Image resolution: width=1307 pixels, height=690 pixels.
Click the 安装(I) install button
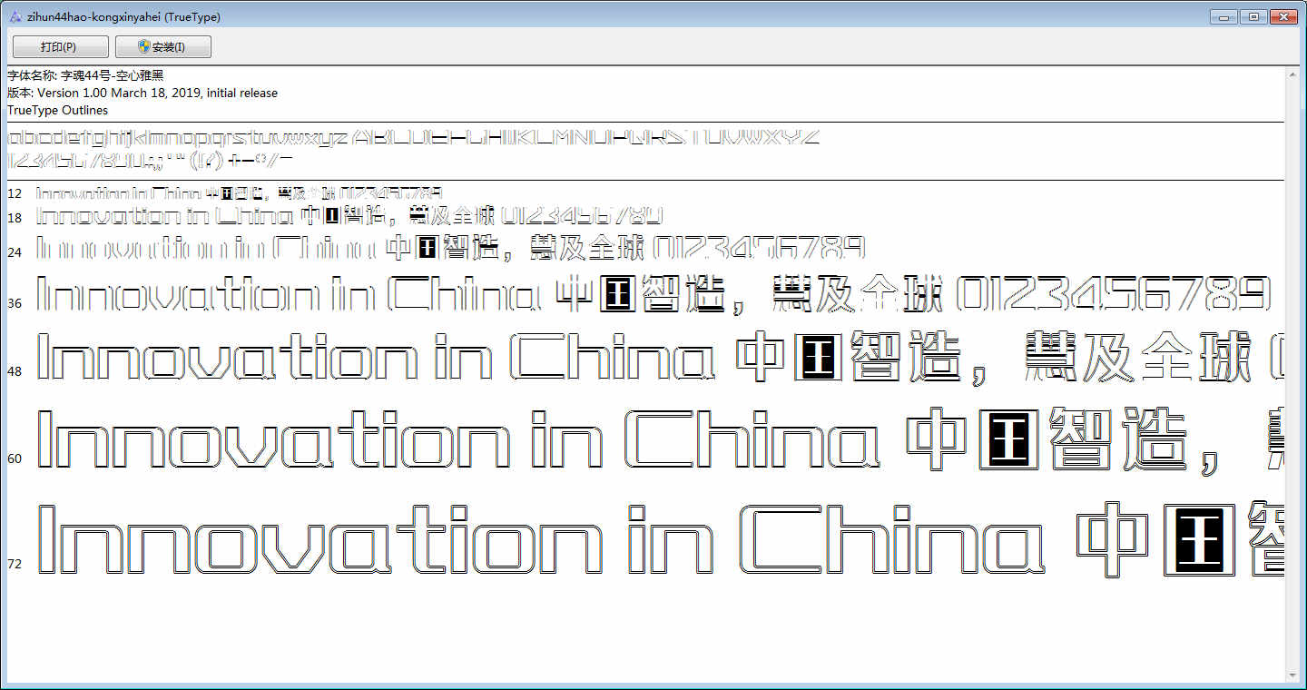163,46
